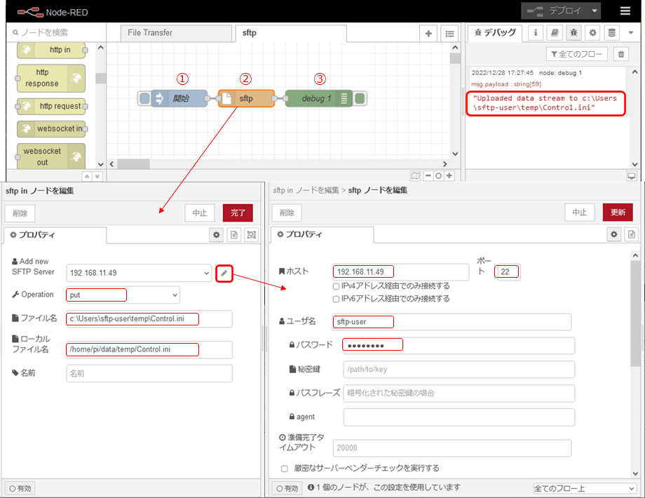Show the flow list icon
645x498 pixels.
pos(449,33)
